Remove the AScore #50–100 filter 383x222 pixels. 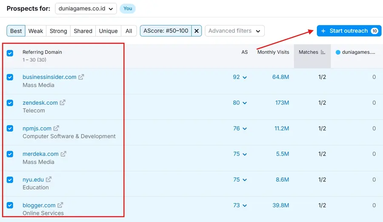pos(196,31)
